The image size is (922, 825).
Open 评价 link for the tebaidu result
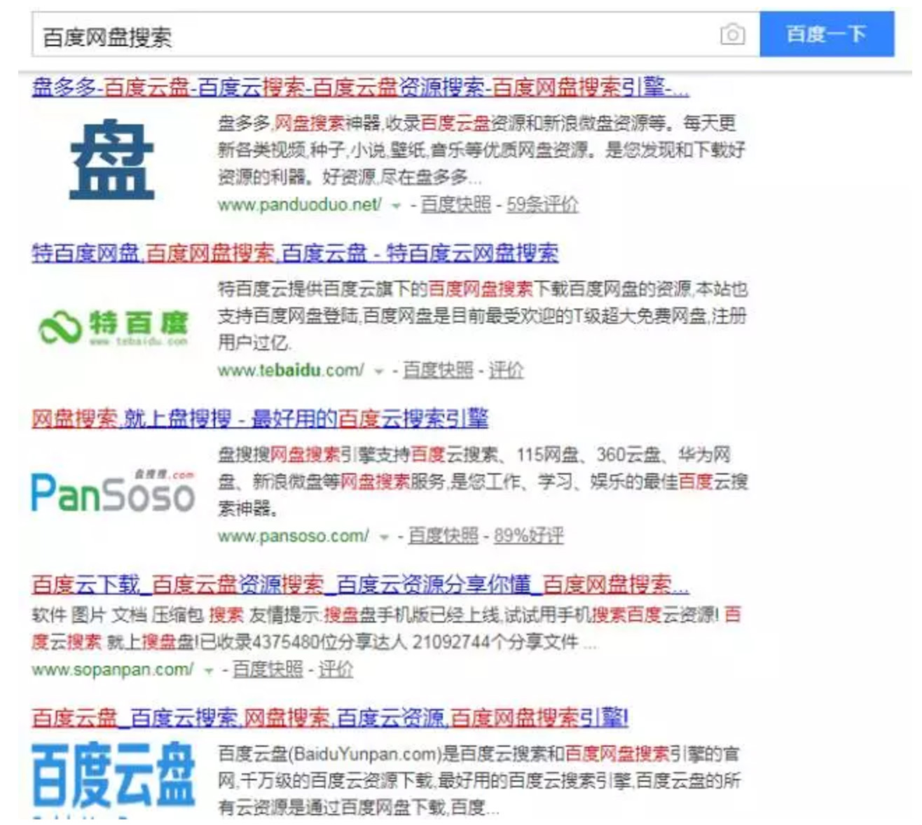(x=506, y=370)
